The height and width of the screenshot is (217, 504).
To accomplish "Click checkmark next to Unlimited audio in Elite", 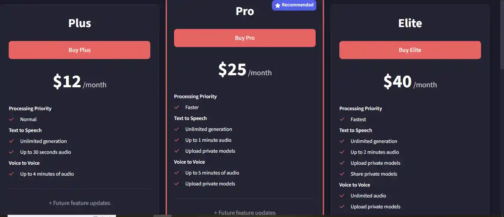I will [x=342, y=196].
